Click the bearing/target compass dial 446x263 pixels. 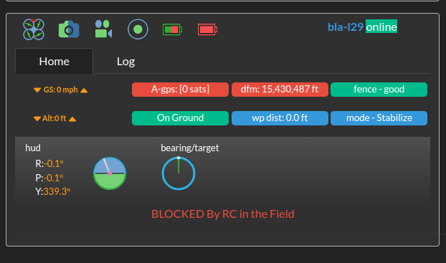pyautogui.click(x=179, y=173)
